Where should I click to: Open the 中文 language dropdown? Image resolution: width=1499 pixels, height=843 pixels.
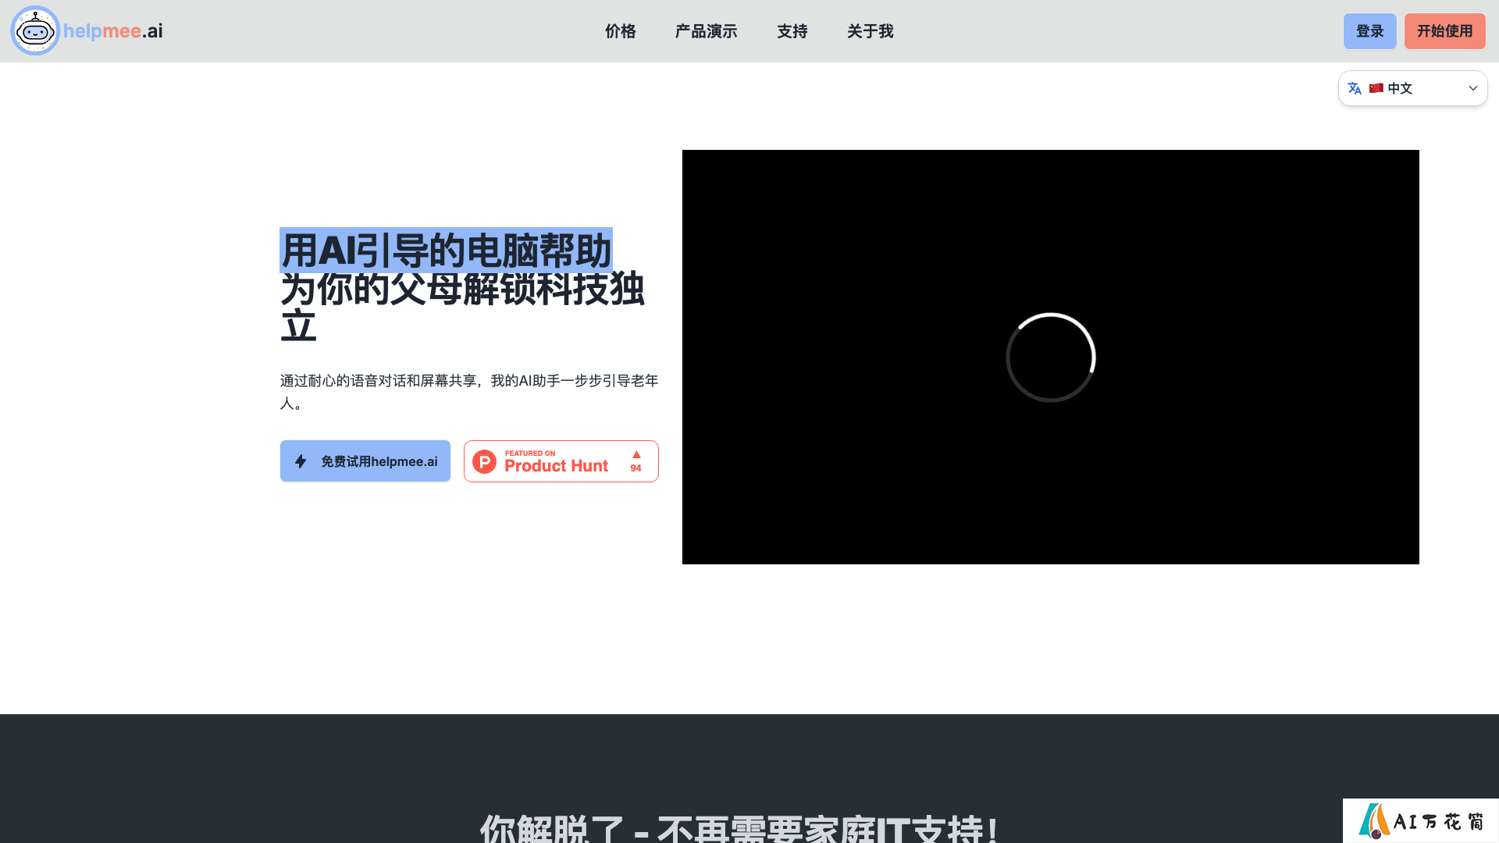(1413, 88)
